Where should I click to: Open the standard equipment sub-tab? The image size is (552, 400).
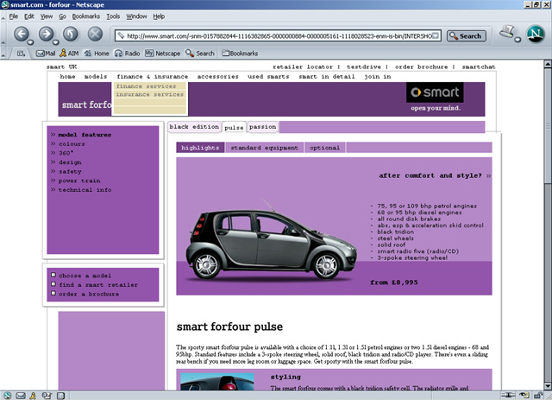[265, 148]
